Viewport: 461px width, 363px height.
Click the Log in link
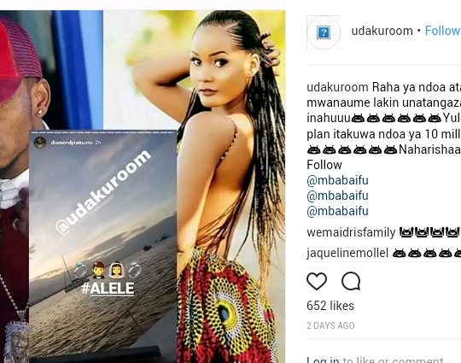pos(323,360)
